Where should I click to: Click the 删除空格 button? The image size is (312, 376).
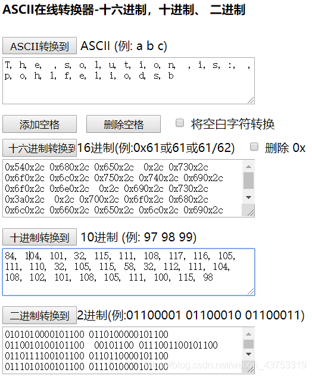[x=123, y=124]
